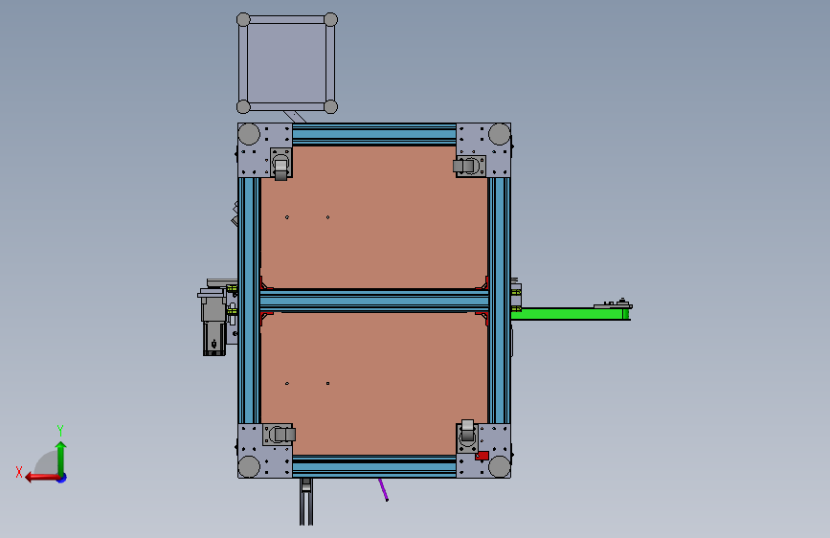Click the red X axis arrow of triad
Image resolution: width=830 pixels, height=538 pixels.
tap(41, 478)
